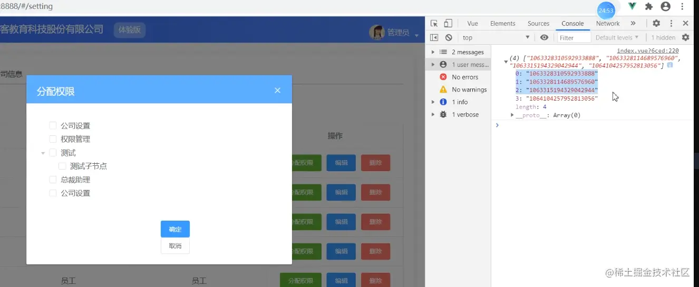This screenshot has height=287, width=699.
Task: Toggle the console sidebar icon
Action: coord(434,37)
